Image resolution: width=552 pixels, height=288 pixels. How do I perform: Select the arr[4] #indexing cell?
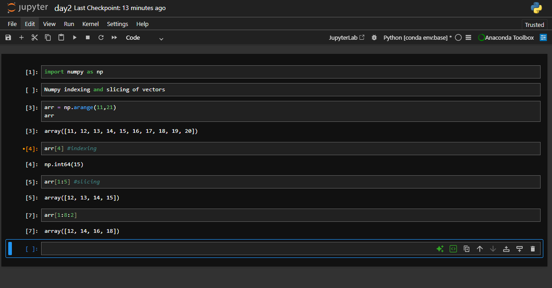pos(291,149)
